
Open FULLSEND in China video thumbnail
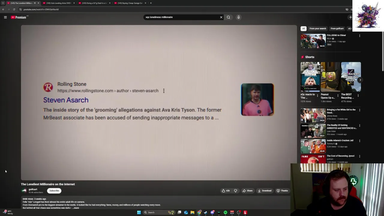[313, 41]
